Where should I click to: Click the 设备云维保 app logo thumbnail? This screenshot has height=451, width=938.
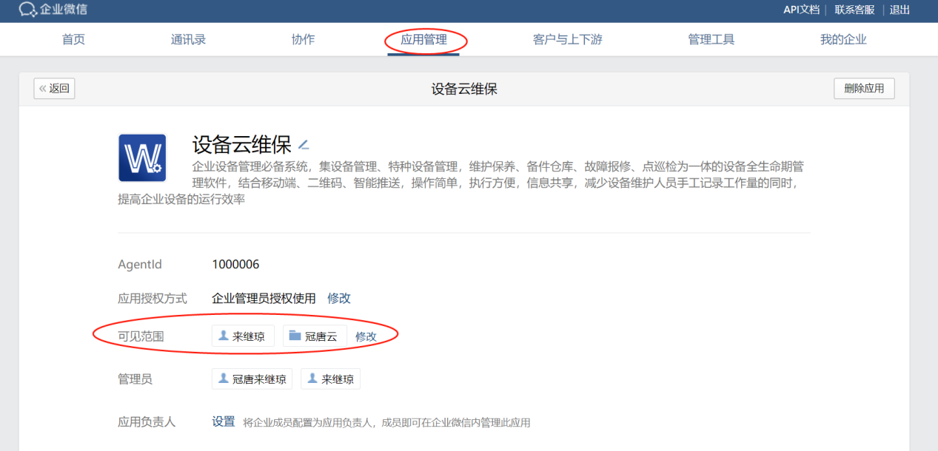click(x=142, y=157)
